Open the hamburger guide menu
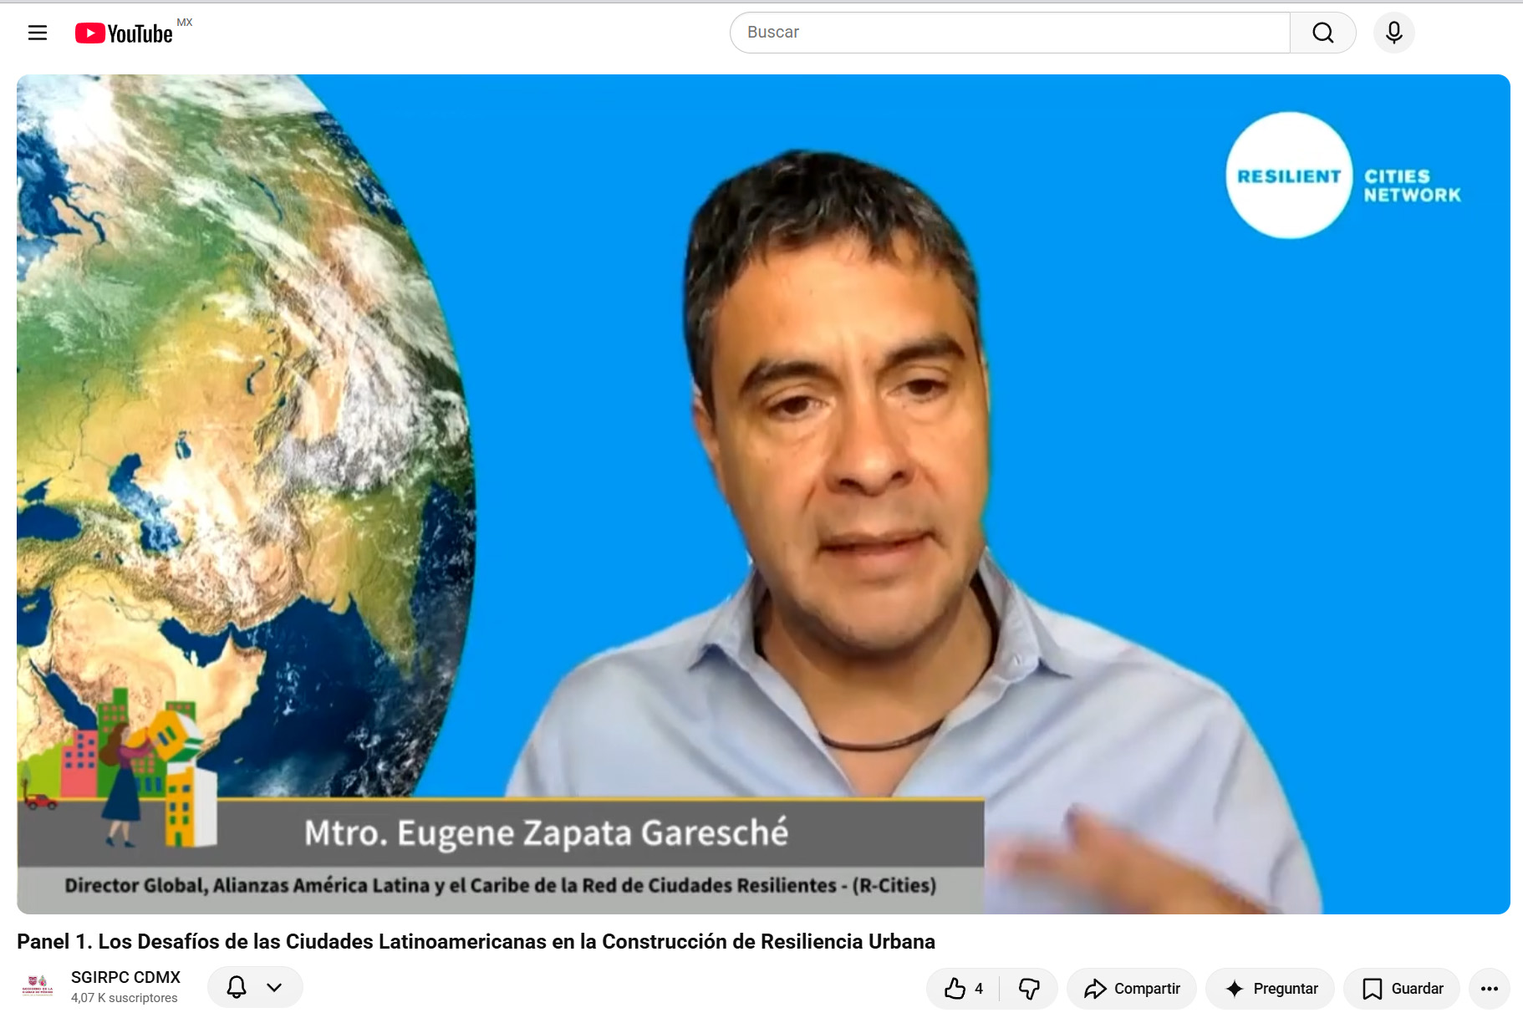 [38, 33]
